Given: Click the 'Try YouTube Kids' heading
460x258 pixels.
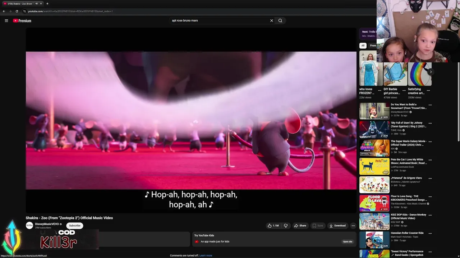Looking at the screenshot, I should coord(204,235).
